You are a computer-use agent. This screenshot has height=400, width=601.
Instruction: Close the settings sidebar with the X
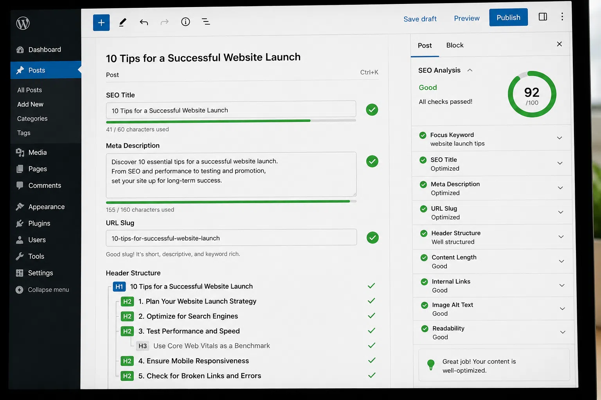[560, 44]
